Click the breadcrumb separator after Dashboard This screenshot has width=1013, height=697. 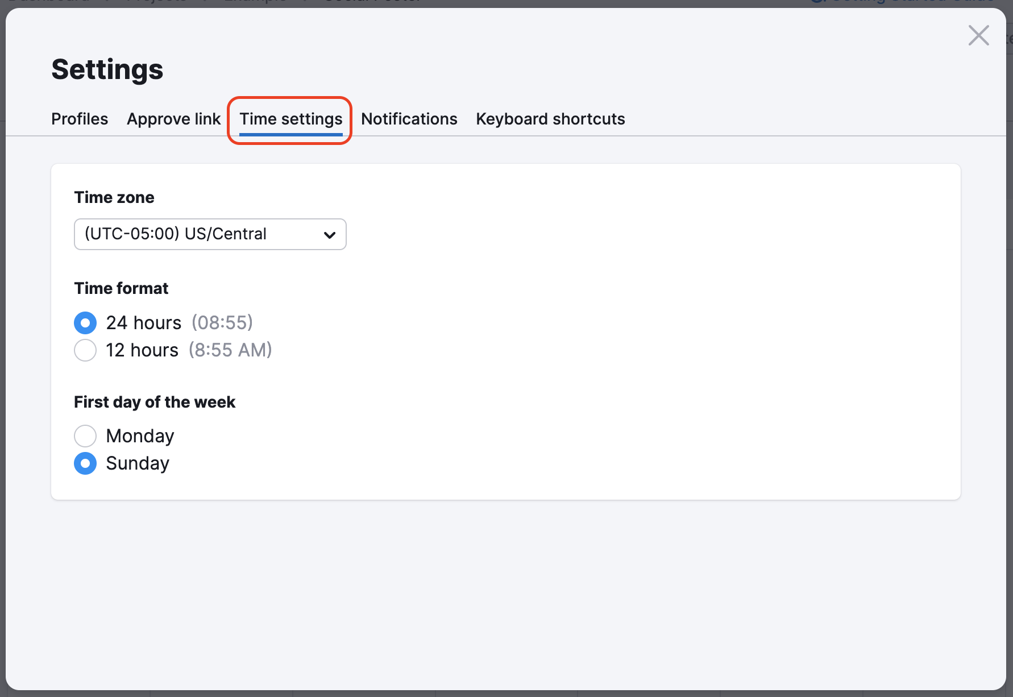106,2
